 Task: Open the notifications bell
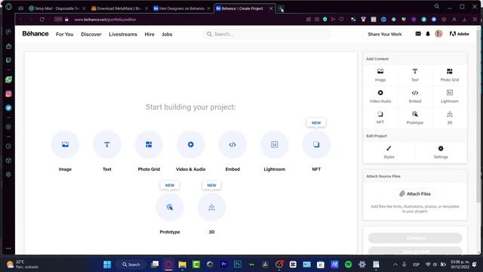428,34
